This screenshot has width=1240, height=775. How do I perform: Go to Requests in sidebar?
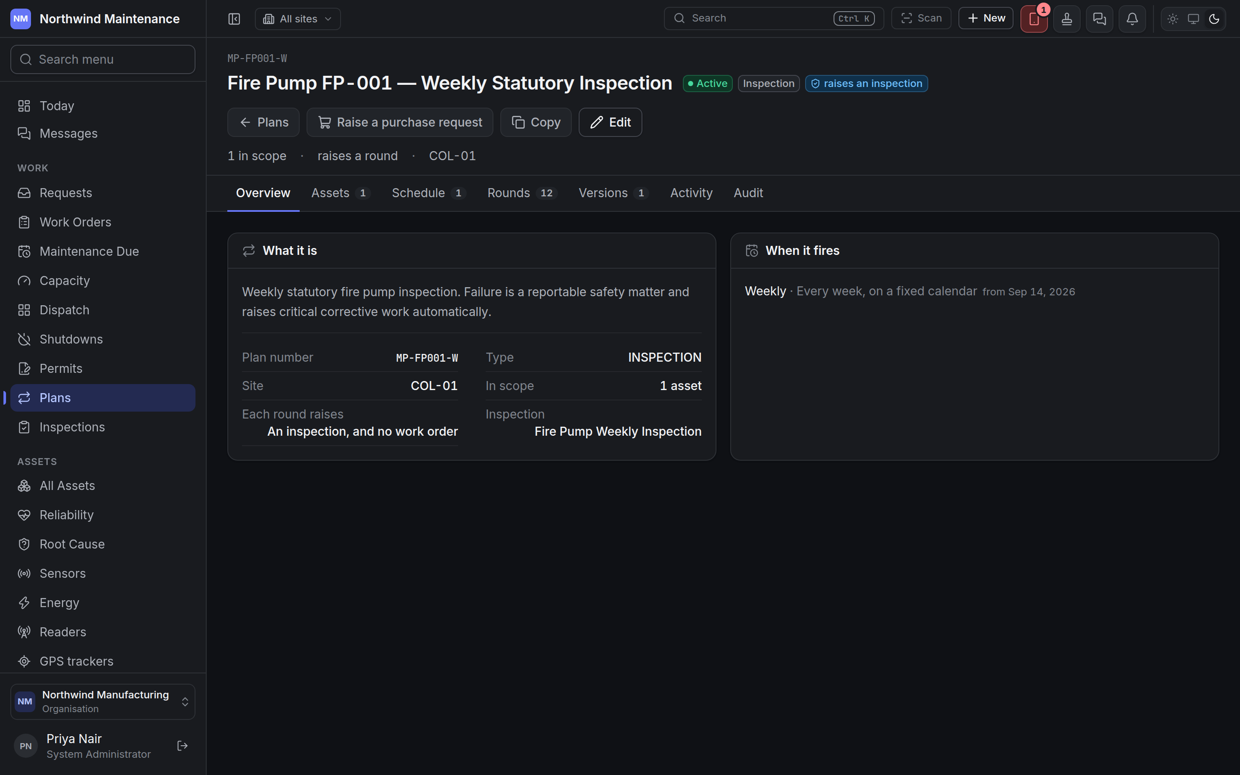pos(102,193)
